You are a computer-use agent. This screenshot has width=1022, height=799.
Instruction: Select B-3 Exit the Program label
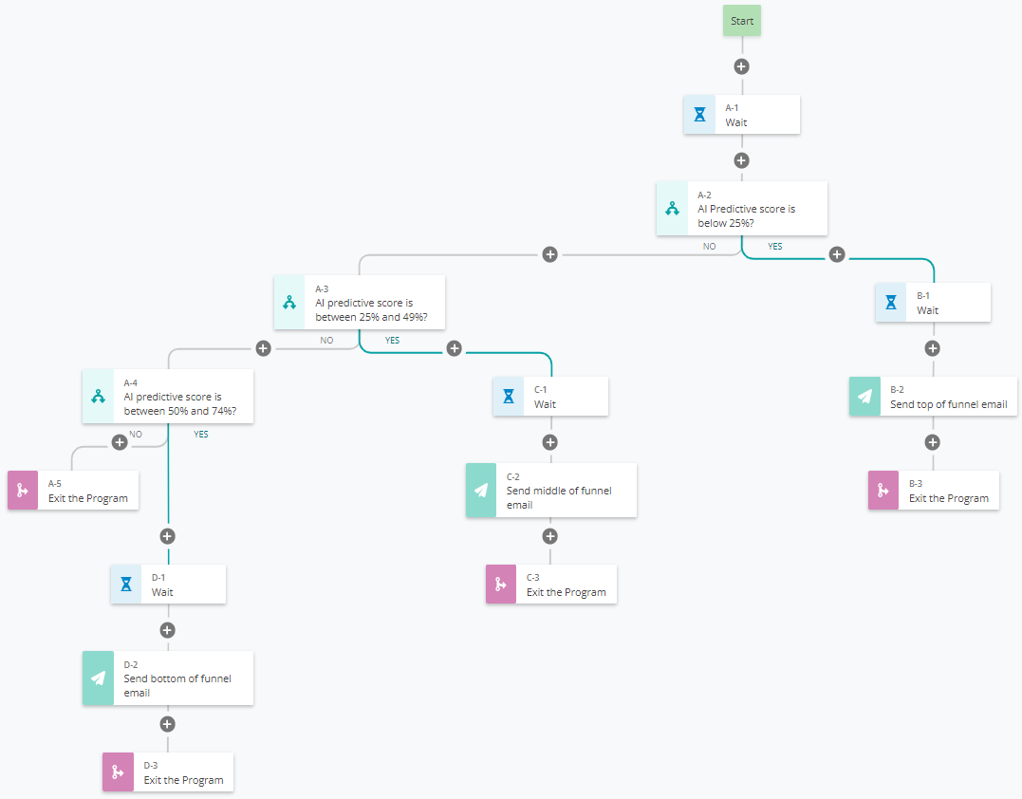(949, 498)
